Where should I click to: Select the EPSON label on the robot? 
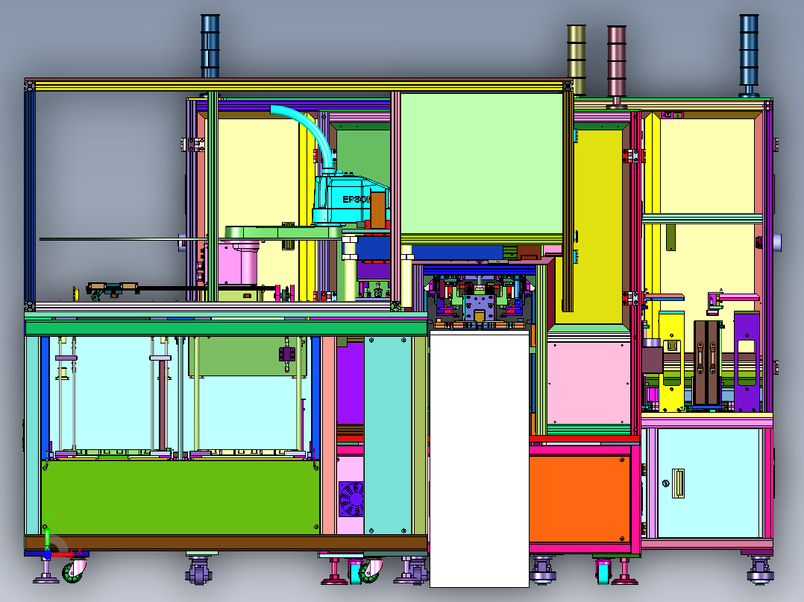click(355, 199)
